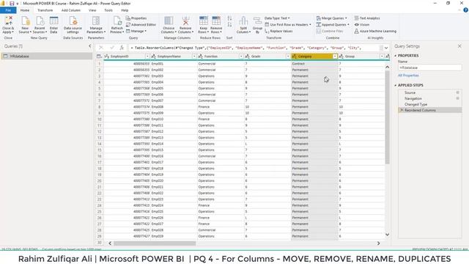Click the Choose Columns icon
This screenshot has width=469, height=264.
169,21
